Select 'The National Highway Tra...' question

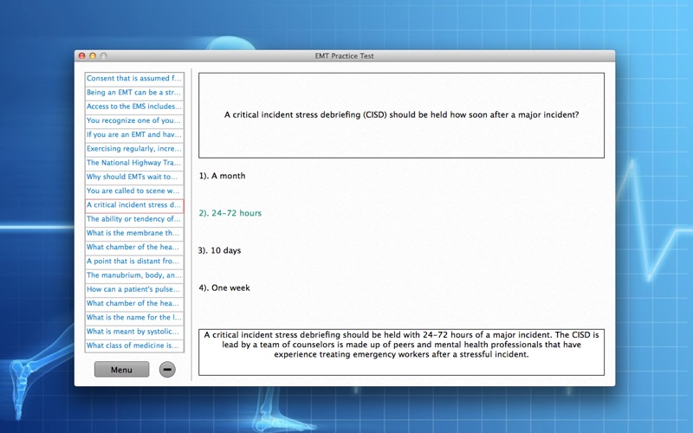click(x=134, y=163)
